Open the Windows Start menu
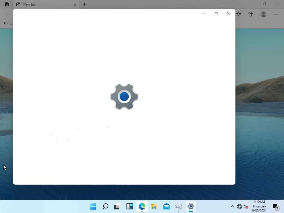The image size is (284, 213). [x=93, y=206]
